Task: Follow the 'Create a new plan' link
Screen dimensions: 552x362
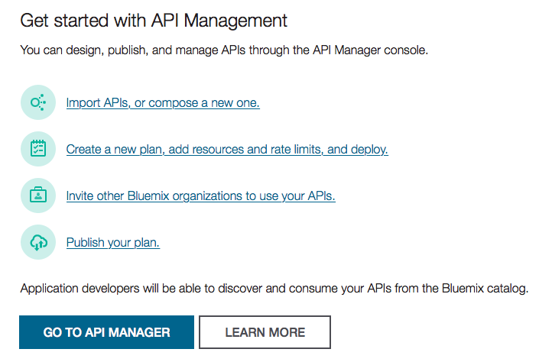Action: pyautogui.click(x=227, y=150)
